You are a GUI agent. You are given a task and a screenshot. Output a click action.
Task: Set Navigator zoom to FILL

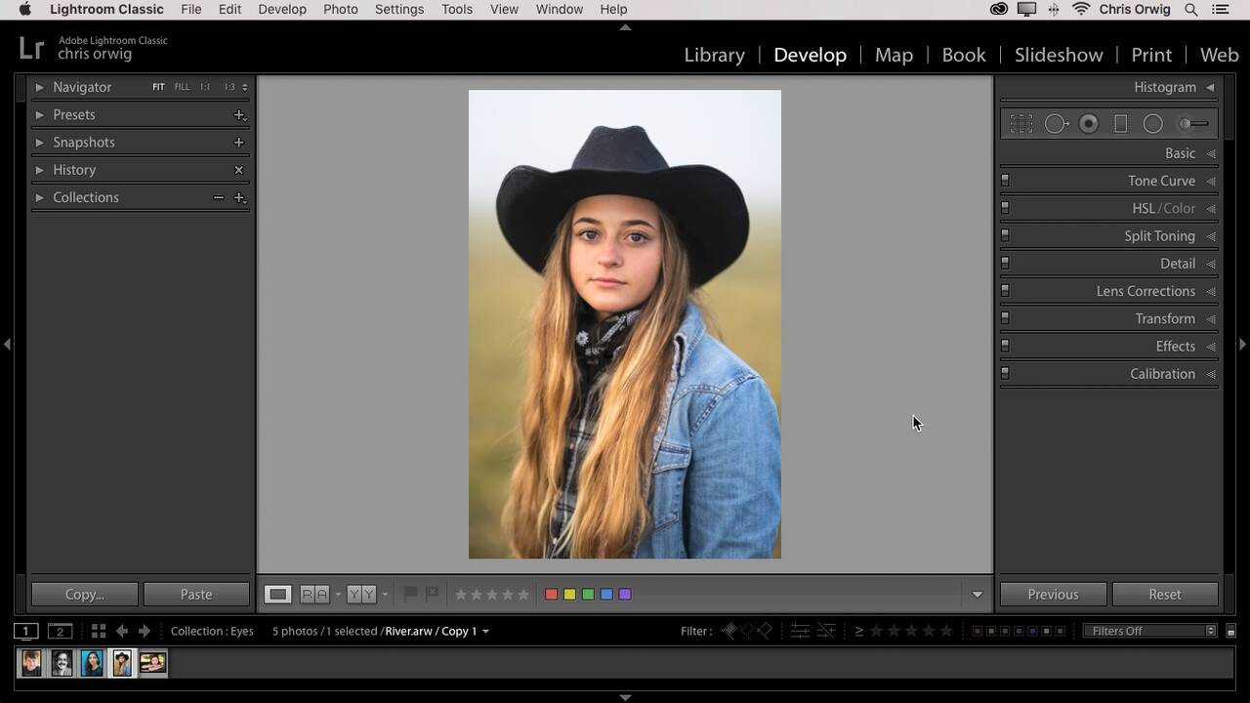click(182, 87)
